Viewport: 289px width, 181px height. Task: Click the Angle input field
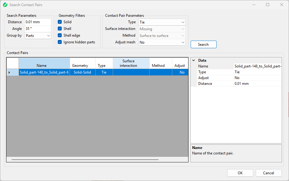click(x=38, y=29)
